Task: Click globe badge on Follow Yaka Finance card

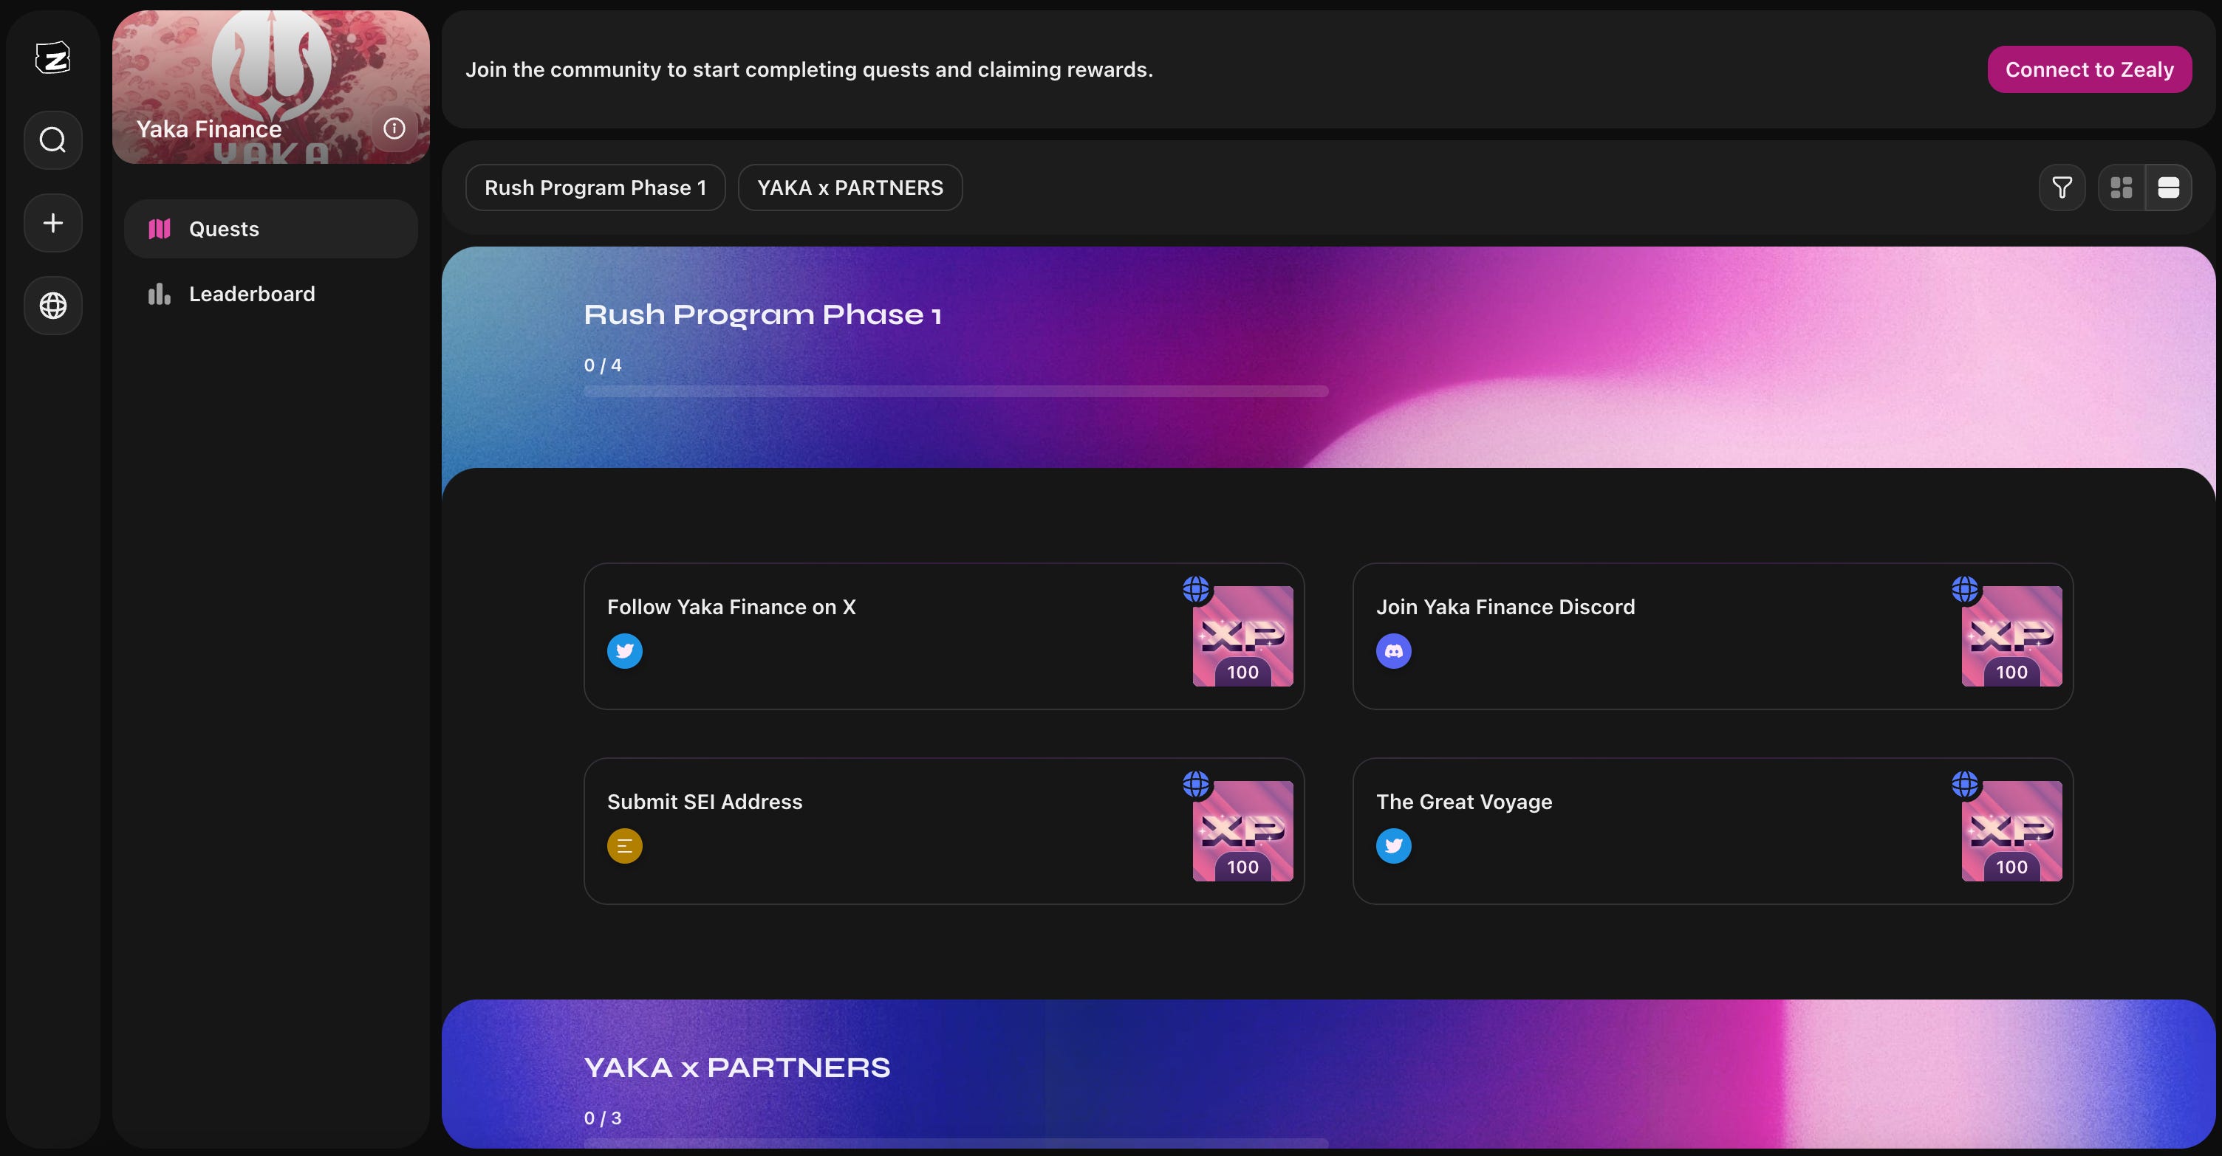Action: pyautogui.click(x=1195, y=589)
